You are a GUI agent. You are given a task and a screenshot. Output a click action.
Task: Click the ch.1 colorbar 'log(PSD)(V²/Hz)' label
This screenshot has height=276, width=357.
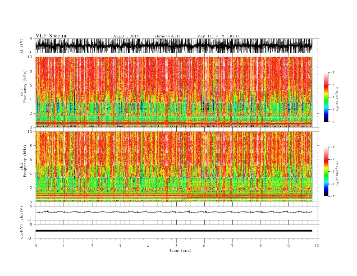tap(338, 99)
